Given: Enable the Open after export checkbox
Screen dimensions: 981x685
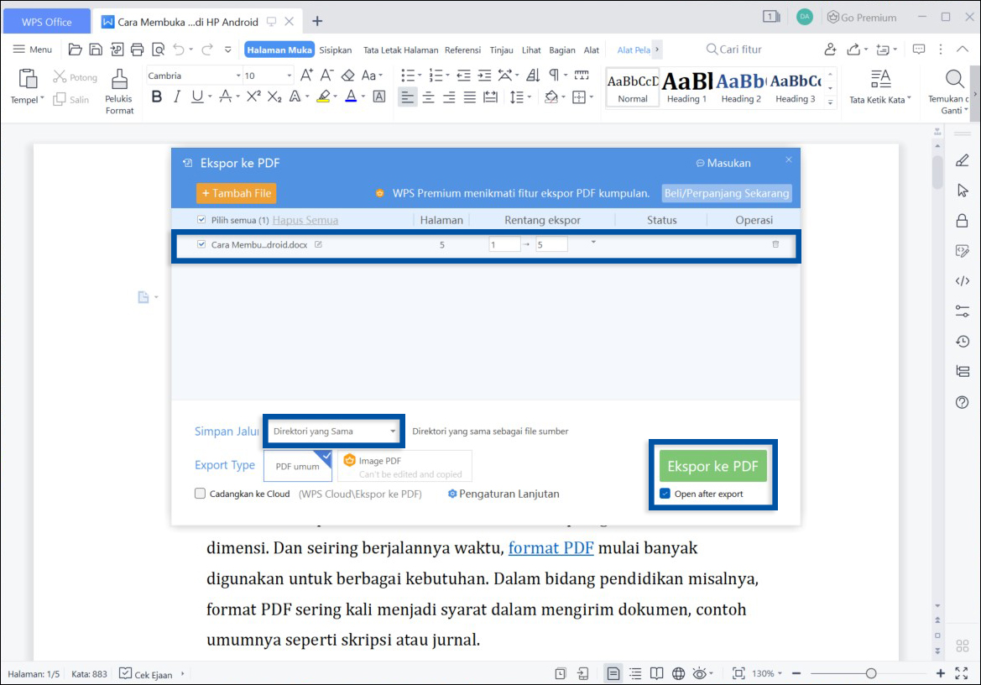Looking at the screenshot, I should point(665,494).
